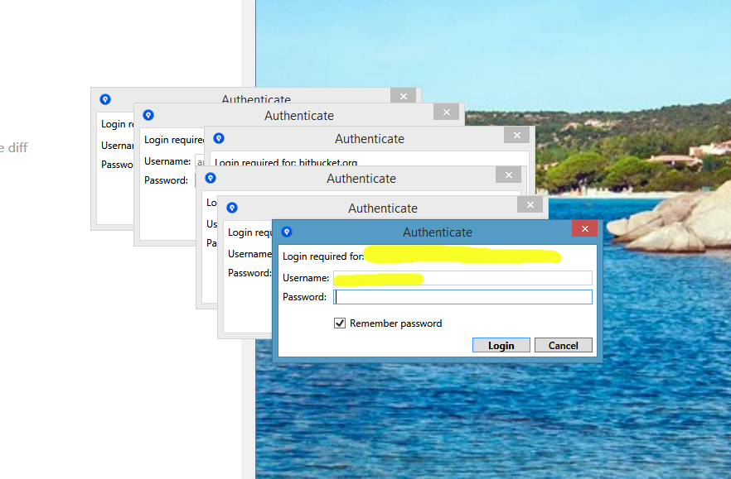Click the pin icon on the rearmost Authenticate dialog
Viewport: 731px width, 479px height.
[x=105, y=98]
